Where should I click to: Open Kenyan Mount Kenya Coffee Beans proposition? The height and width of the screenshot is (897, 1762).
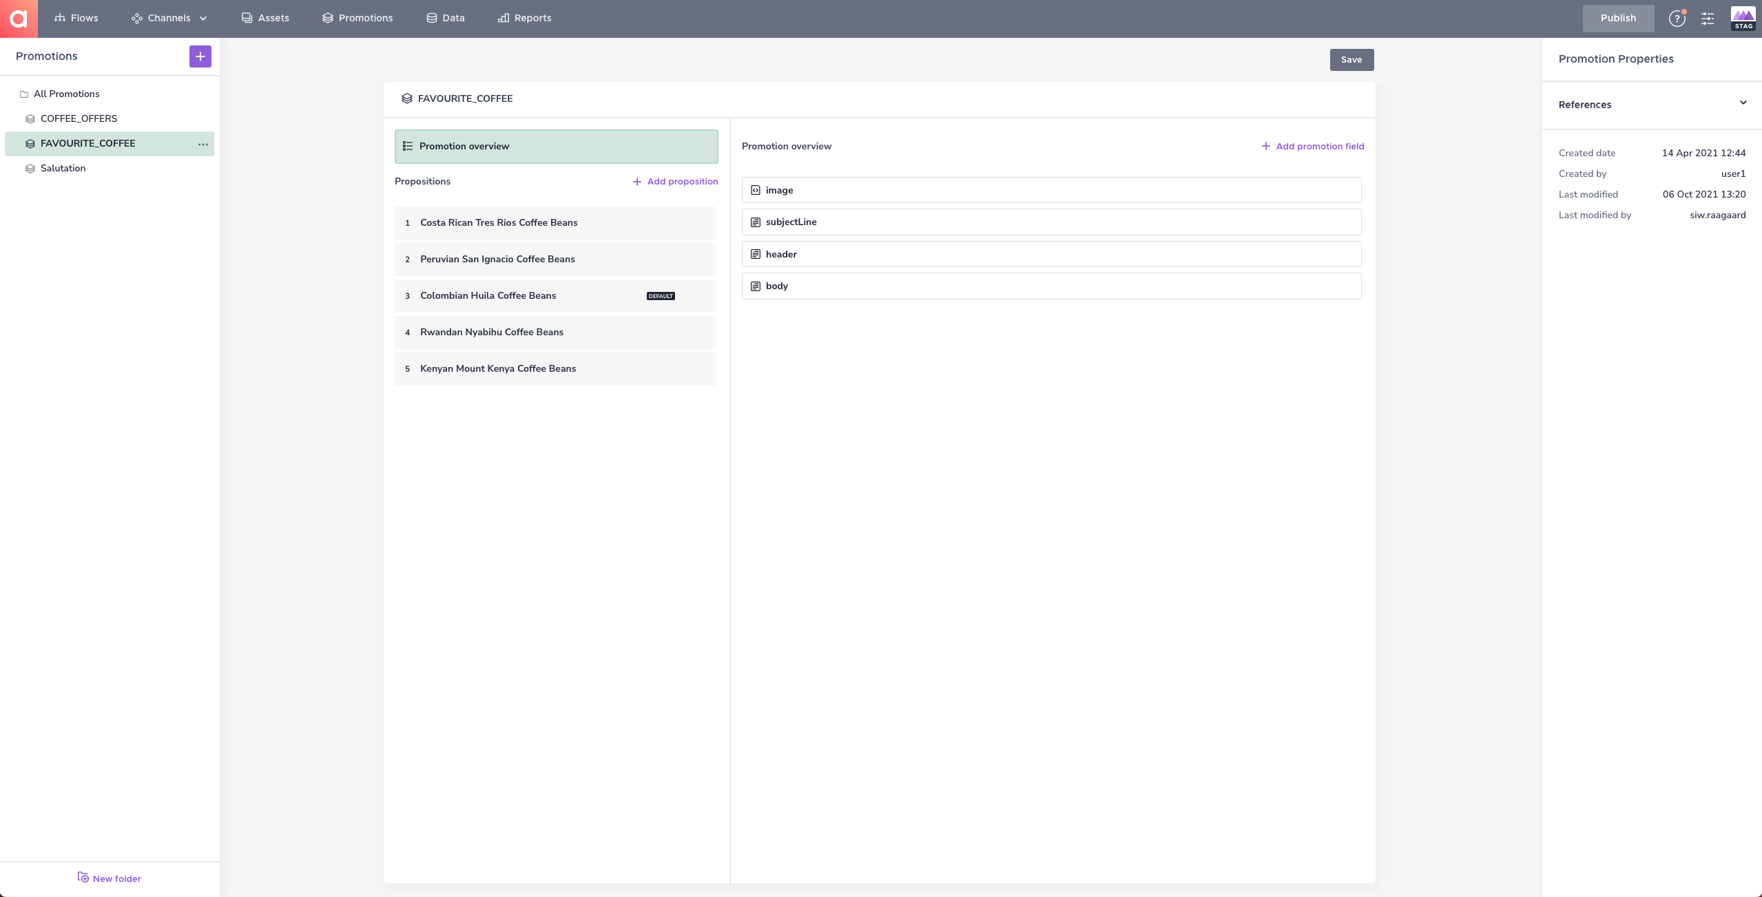point(554,369)
